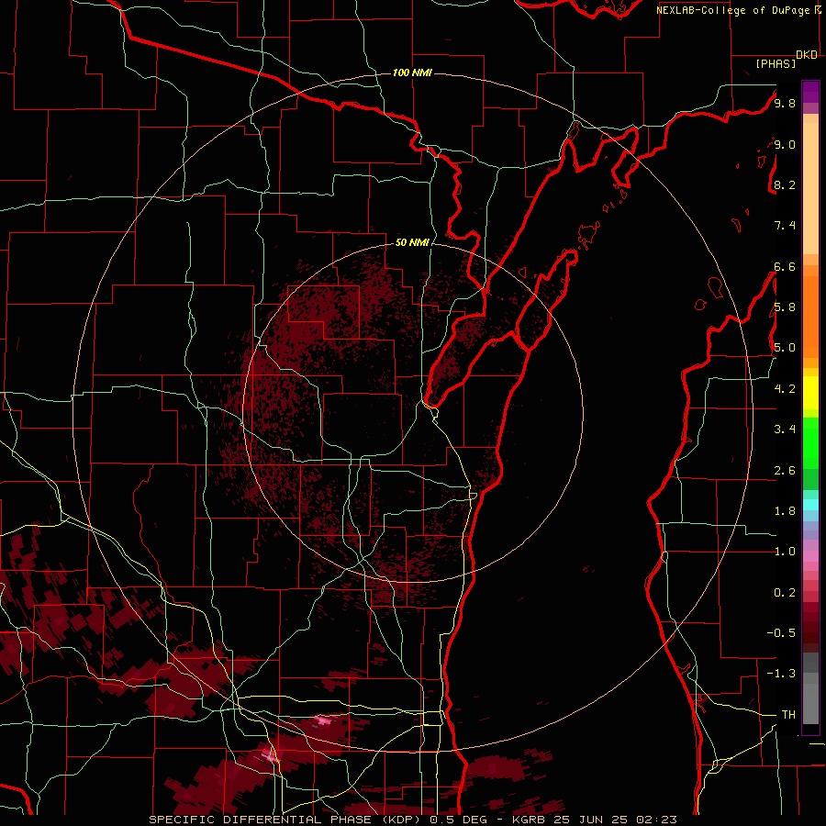Image resolution: width=826 pixels, height=826 pixels.
Task: Pick the peach band beside 8.2
Action: coord(810,188)
